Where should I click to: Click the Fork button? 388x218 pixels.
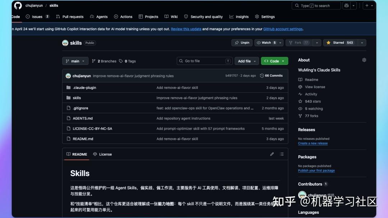click(299, 43)
